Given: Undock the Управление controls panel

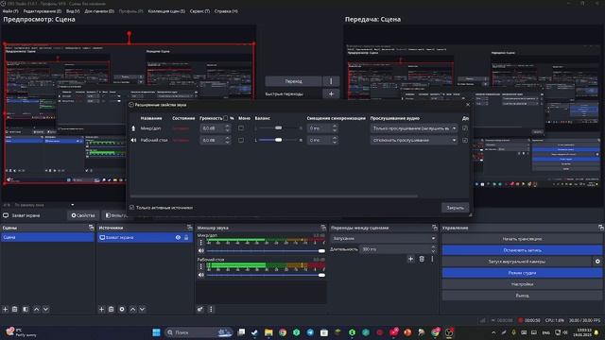Looking at the screenshot, I should (601, 228).
